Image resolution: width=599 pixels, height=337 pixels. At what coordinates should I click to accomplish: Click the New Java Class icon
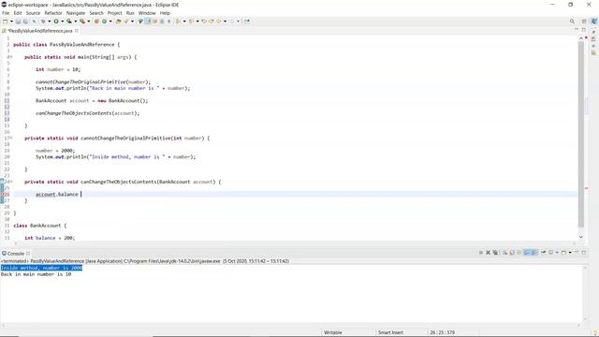[104, 22]
